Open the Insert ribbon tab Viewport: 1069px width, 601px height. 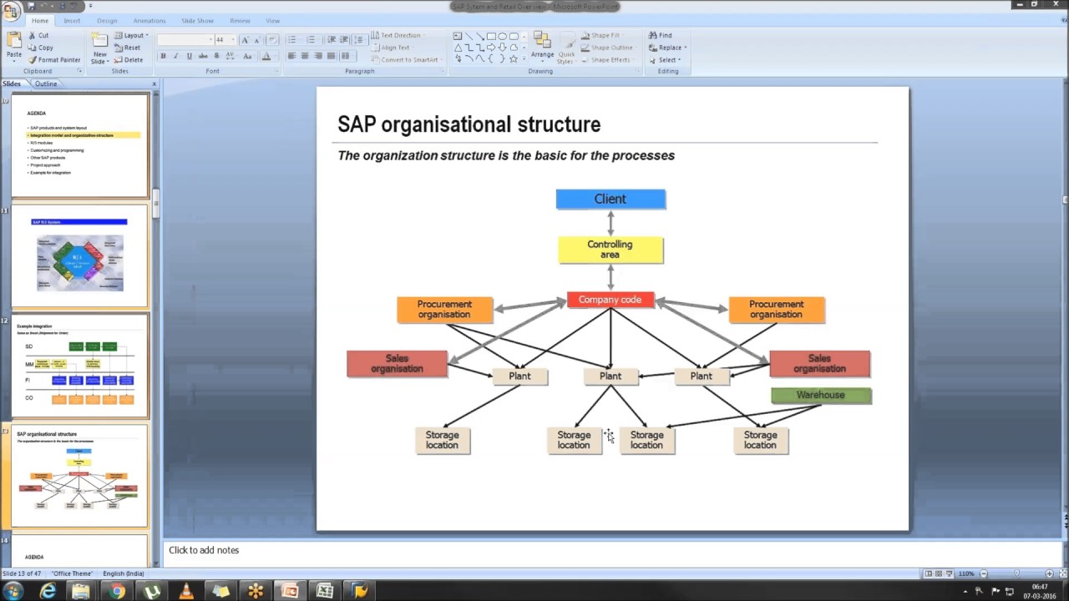point(72,21)
